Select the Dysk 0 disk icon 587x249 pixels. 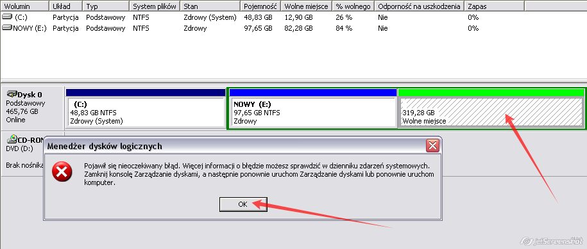(12, 94)
